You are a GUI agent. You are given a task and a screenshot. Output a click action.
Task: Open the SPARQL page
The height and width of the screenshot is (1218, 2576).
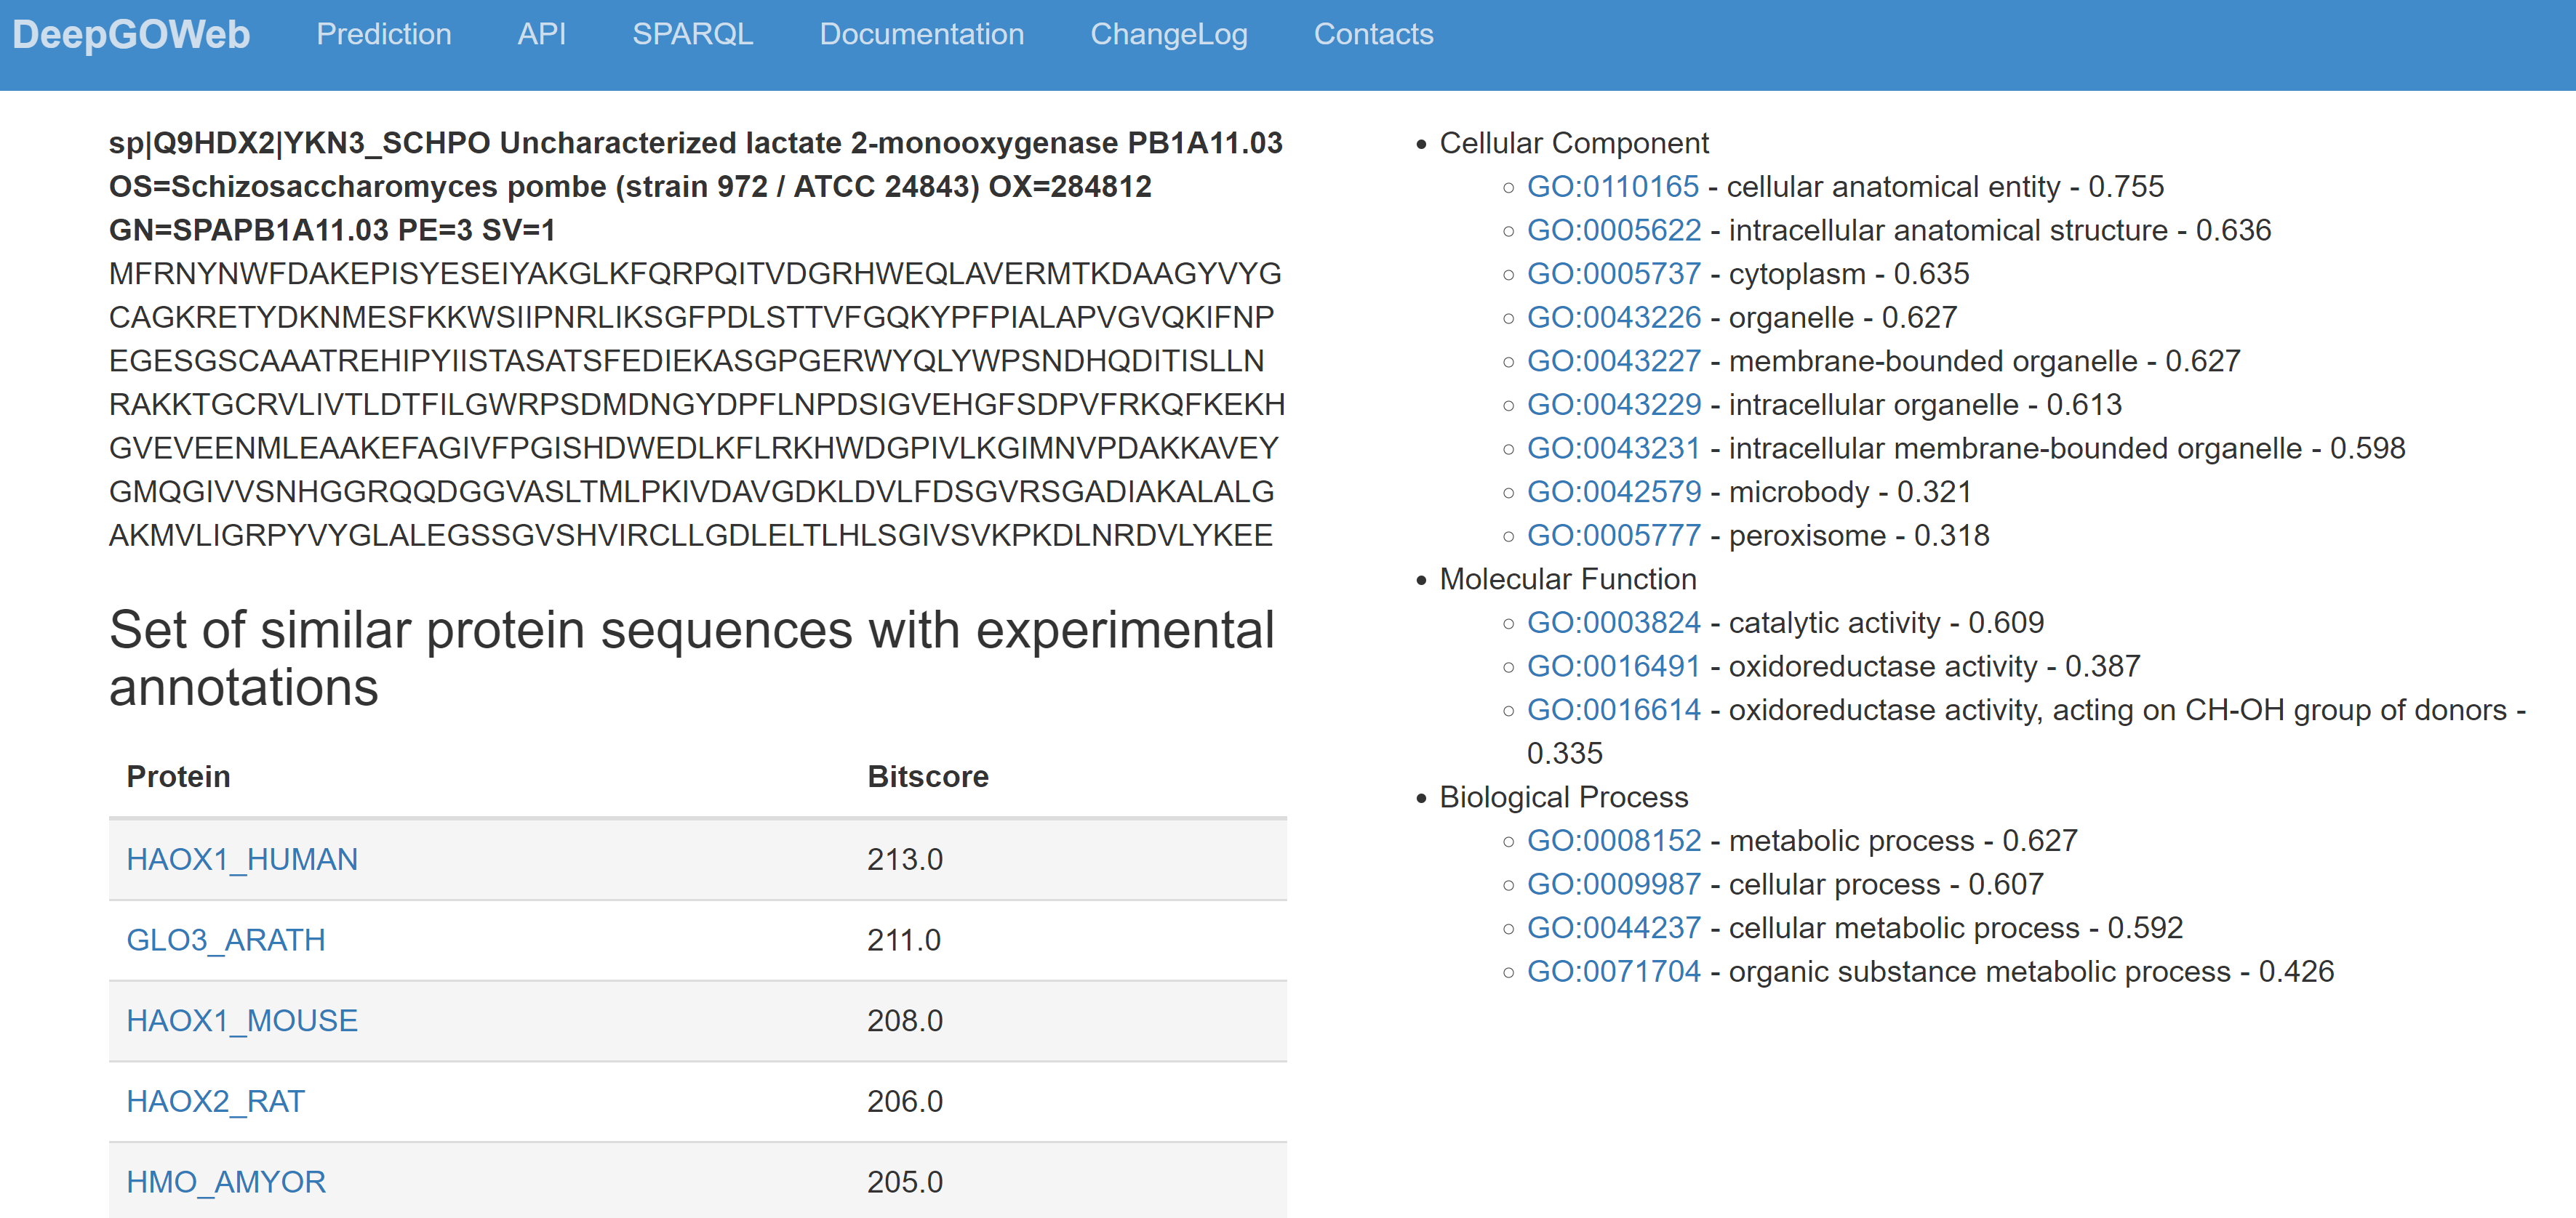[x=694, y=34]
